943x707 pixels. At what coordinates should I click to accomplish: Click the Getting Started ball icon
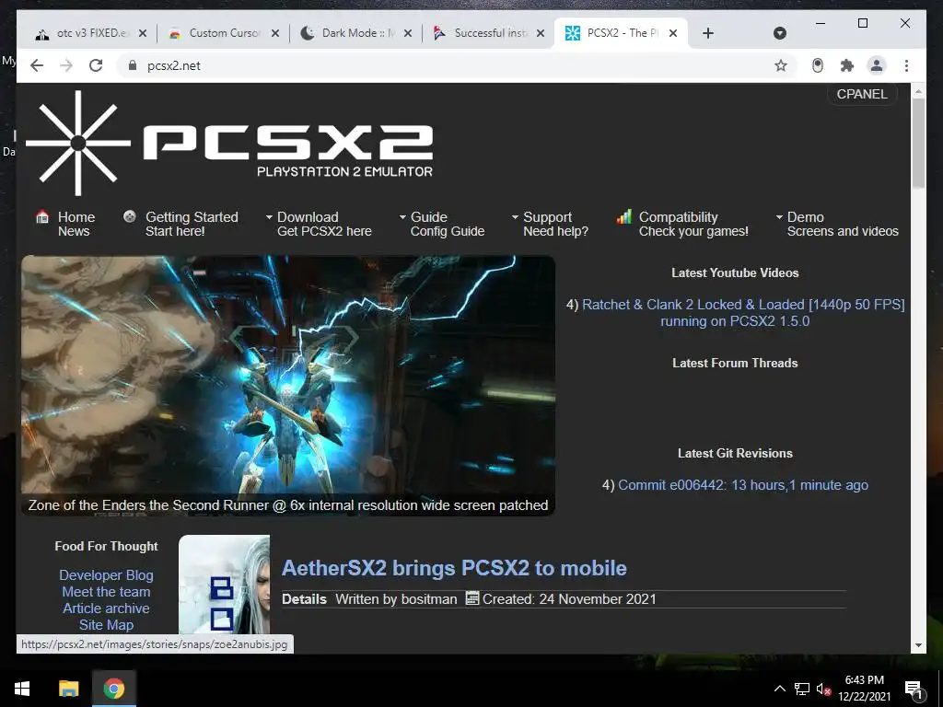129,216
